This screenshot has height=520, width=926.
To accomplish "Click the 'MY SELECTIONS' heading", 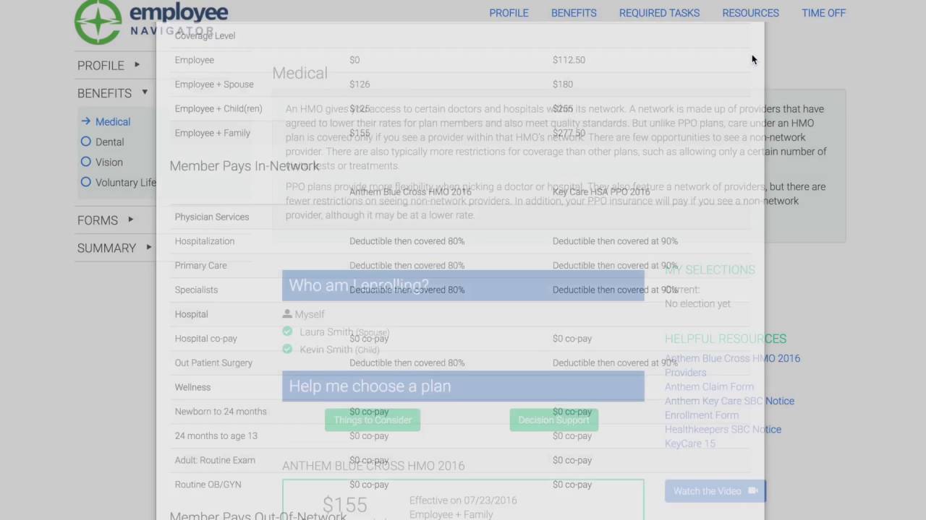I will 710,270.
